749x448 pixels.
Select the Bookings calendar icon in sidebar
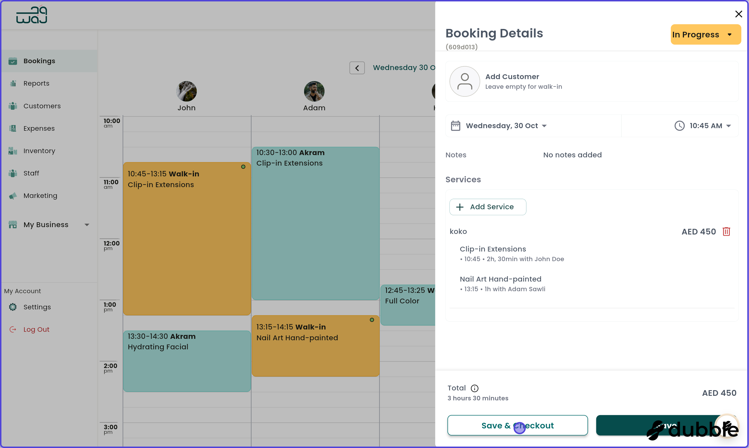pyautogui.click(x=13, y=61)
